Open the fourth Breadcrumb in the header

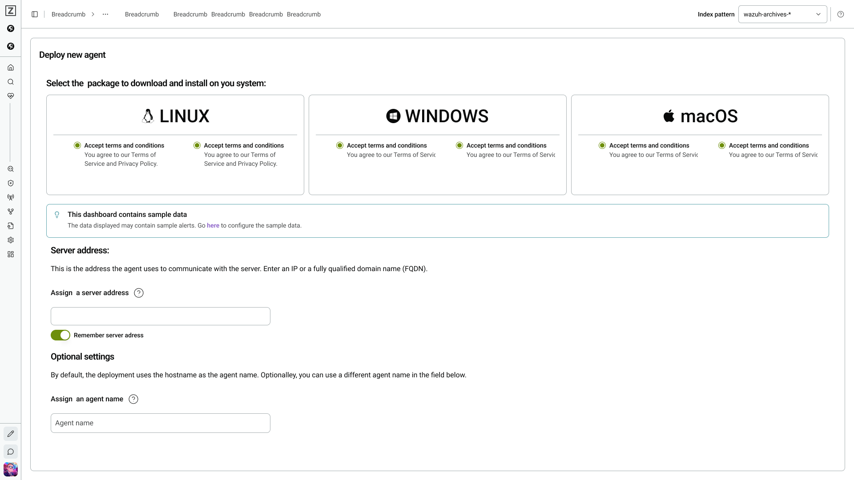pos(228,14)
